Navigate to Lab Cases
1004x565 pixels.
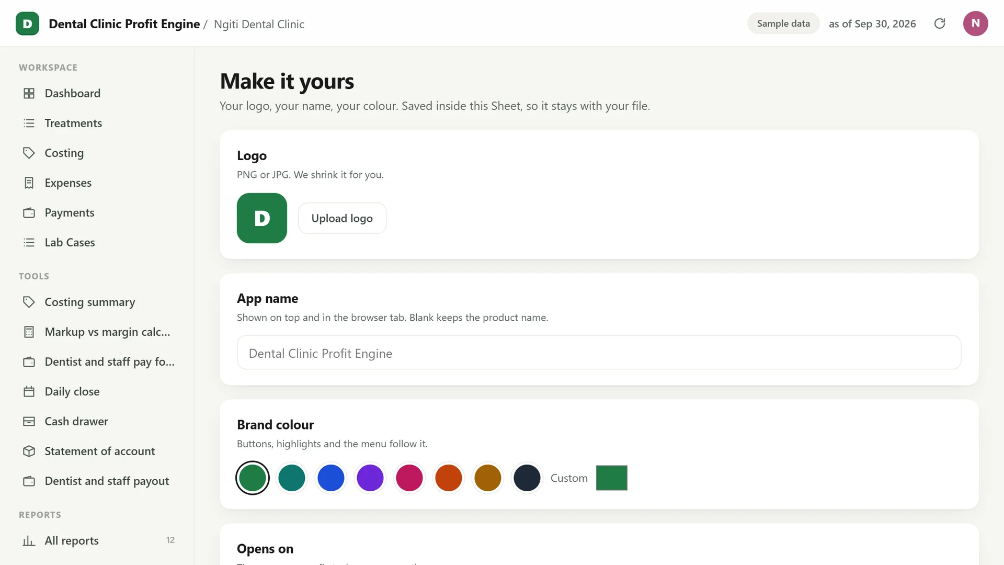tap(97, 242)
